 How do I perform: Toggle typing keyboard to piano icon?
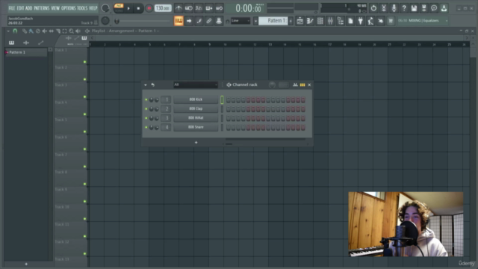pyautogui.click(x=179, y=21)
